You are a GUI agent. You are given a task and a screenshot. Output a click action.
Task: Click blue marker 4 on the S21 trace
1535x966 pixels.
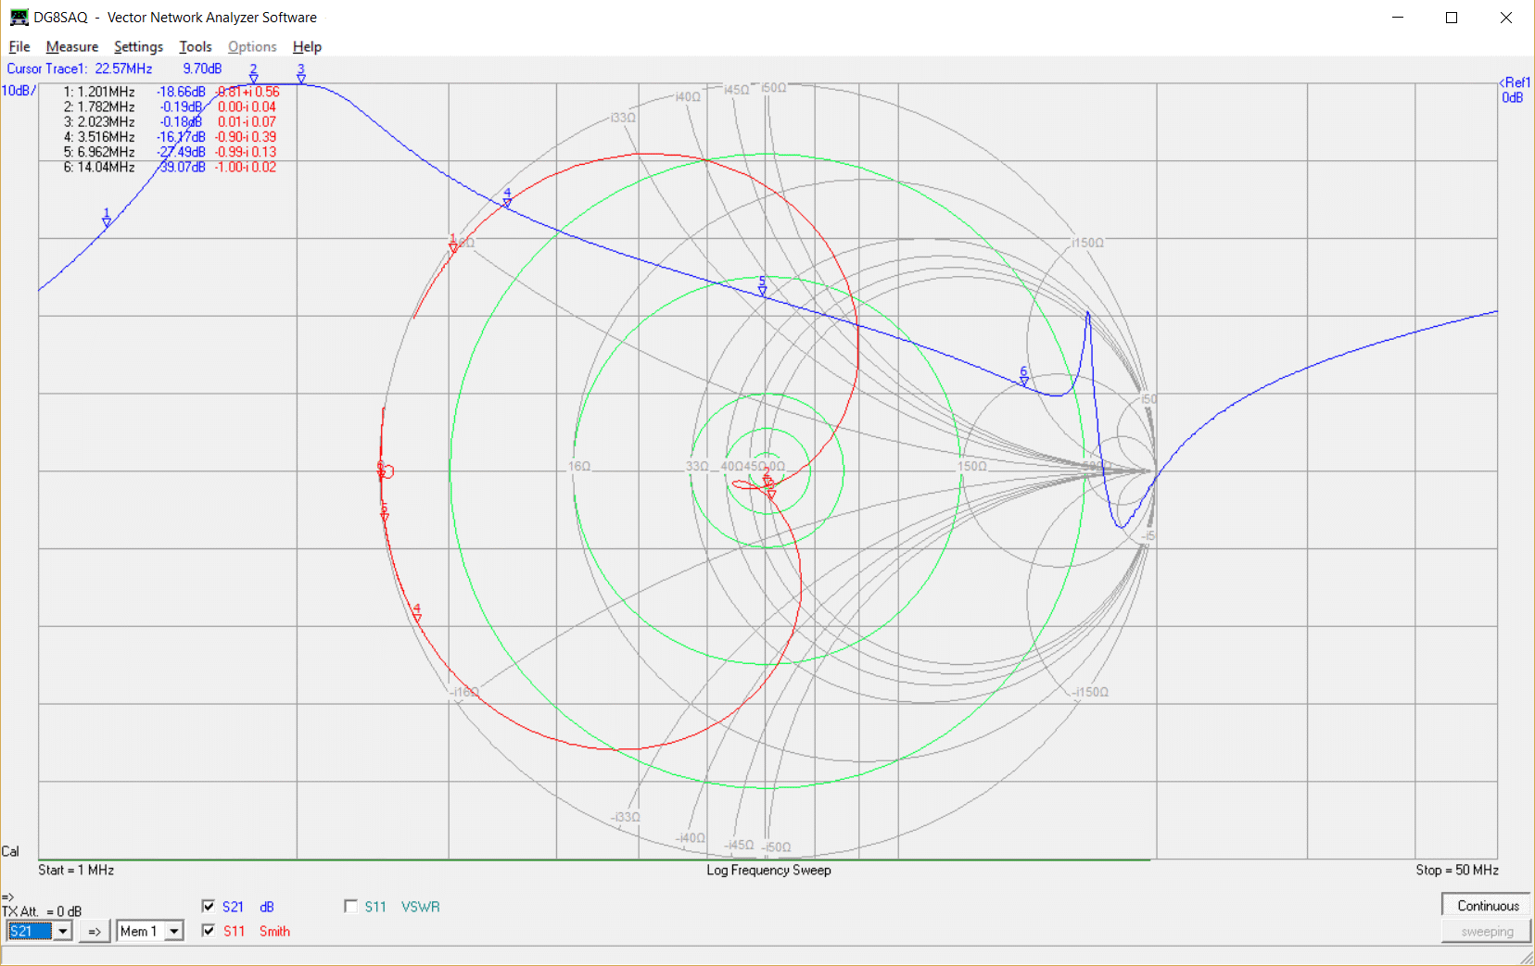[507, 199]
